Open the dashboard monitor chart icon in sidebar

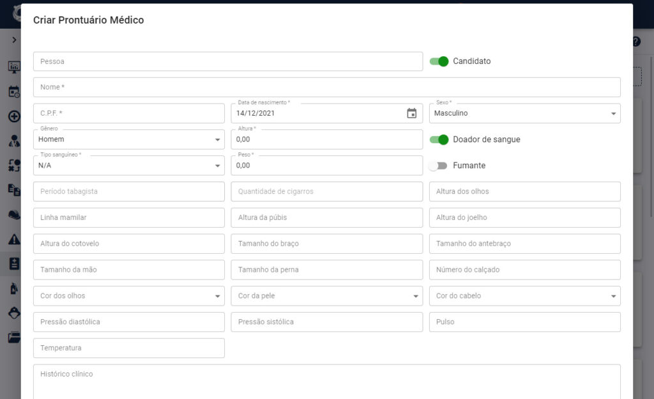click(x=14, y=66)
